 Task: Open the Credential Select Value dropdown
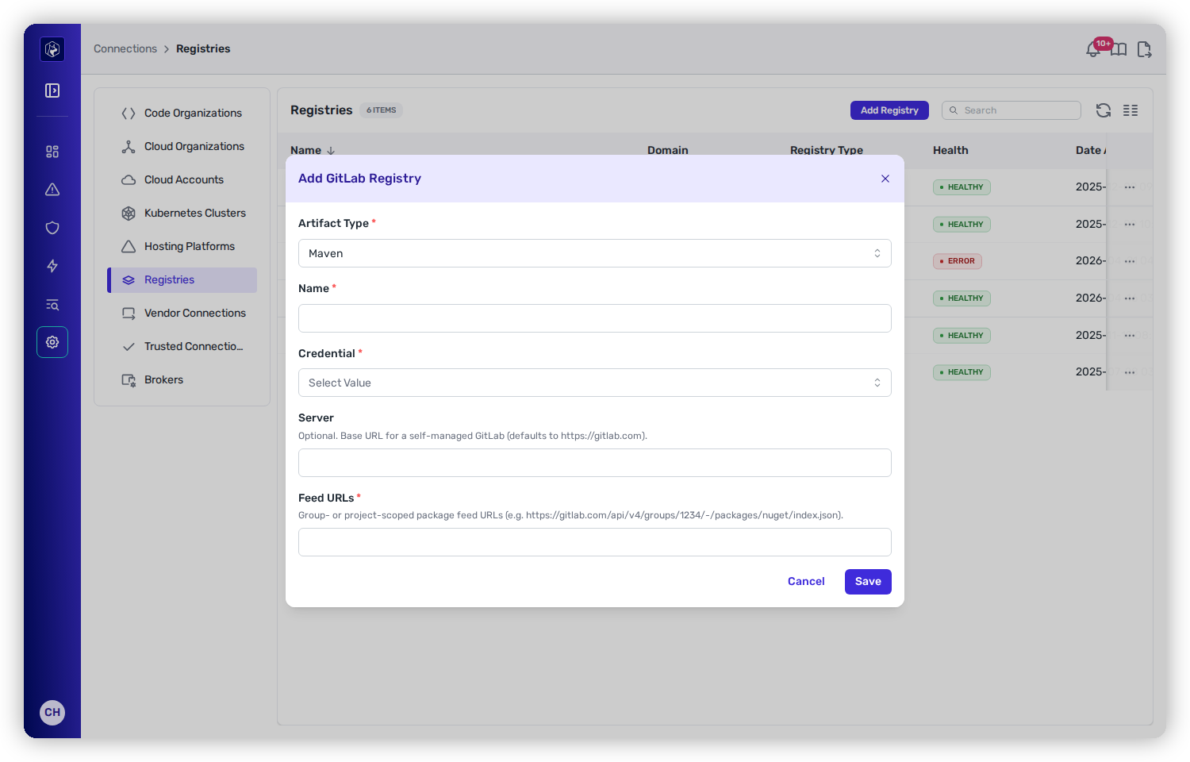(x=595, y=383)
